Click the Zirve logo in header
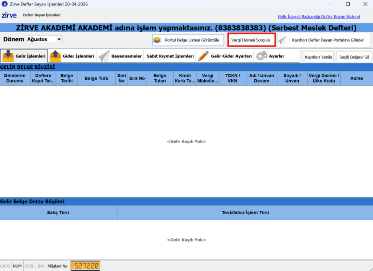 click(9, 15)
